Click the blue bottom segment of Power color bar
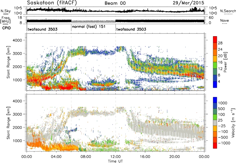This screenshot has height=163, width=236. point(215,84)
